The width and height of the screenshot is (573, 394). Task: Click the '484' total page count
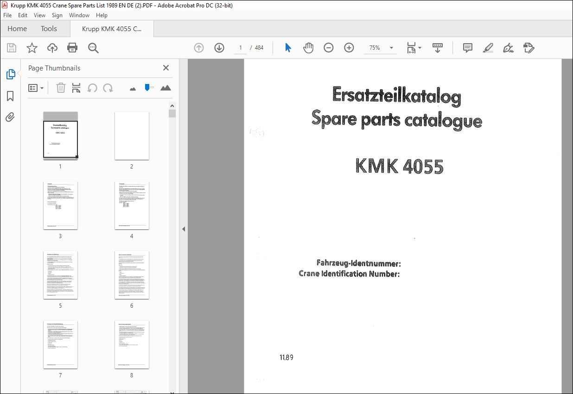pos(259,48)
